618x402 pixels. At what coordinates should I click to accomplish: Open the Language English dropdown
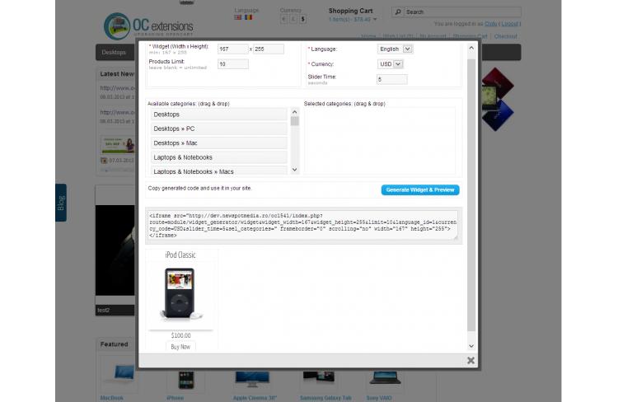point(396,49)
